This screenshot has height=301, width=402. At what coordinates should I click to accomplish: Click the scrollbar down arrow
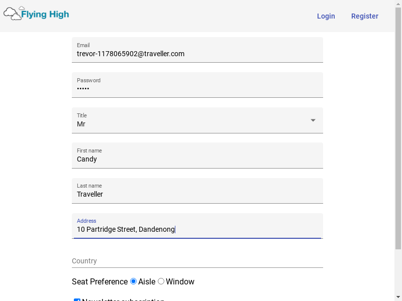point(398,297)
